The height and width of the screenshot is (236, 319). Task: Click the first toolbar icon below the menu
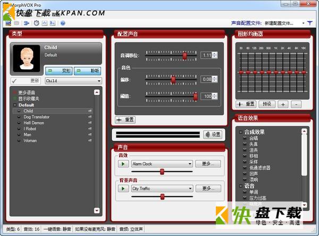click(x=9, y=23)
